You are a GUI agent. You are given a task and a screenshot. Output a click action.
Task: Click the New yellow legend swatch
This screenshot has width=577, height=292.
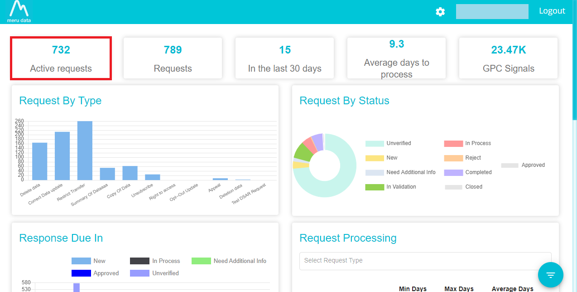tap(374, 158)
